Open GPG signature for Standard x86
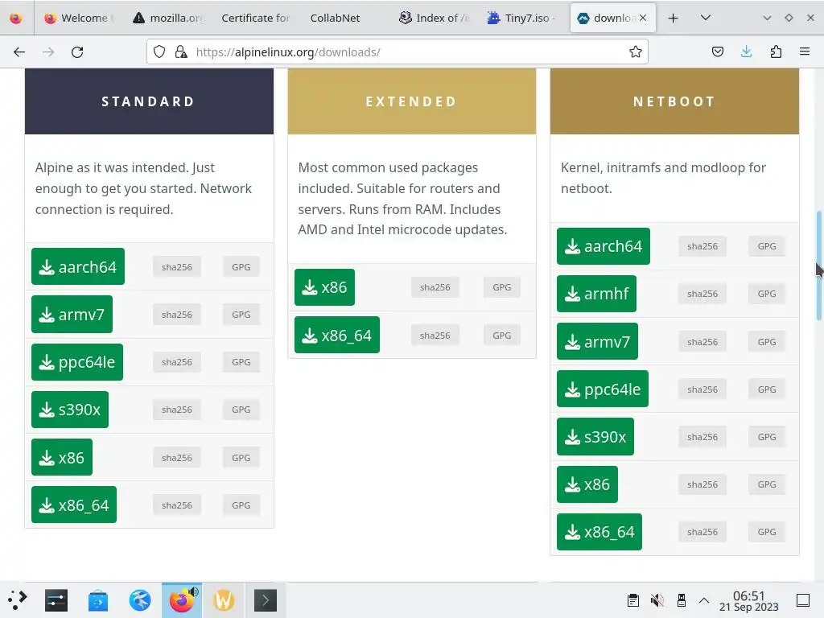 click(241, 458)
